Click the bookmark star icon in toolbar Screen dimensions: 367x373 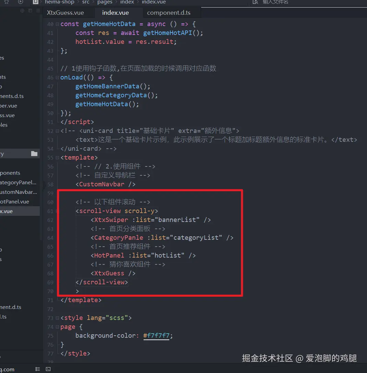[x=7, y=2]
